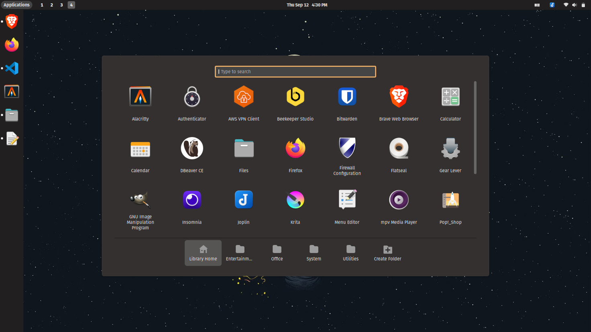Open the Calculator app
Image resolution: width=591 pixels, height=332 pixels.
click(x=450, y=97)
